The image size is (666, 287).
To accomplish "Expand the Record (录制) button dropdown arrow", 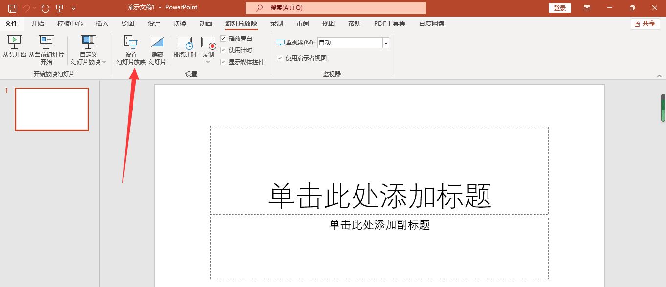I will coord(208,62).
